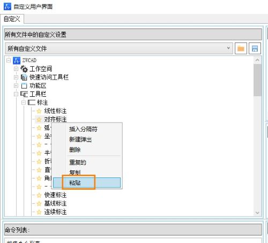This screenshot has width=268, height=243.
Task: Click the save disk icon button
Action: coord(255,48)
